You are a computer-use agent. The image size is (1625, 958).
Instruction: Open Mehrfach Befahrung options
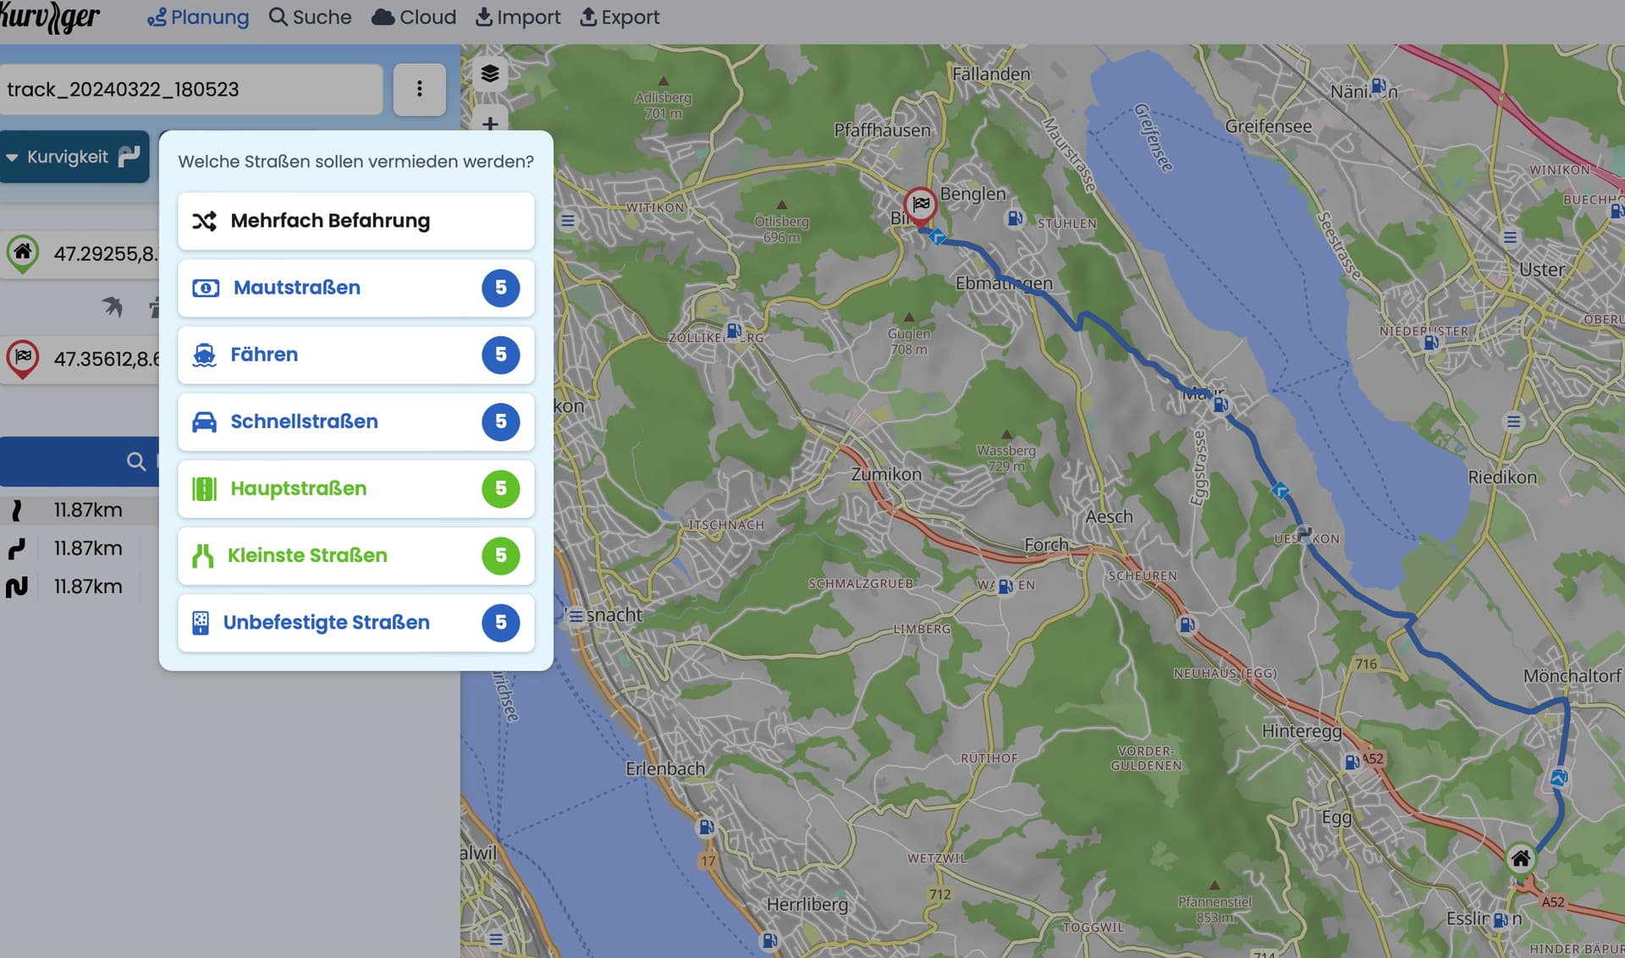(355, 221)
